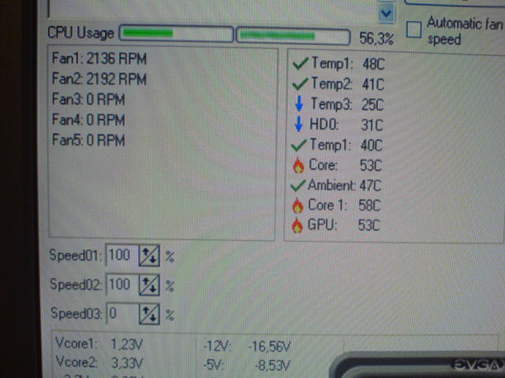Click the HD0: 31C reading
The image size is (505, 378).
coord(346,124)
